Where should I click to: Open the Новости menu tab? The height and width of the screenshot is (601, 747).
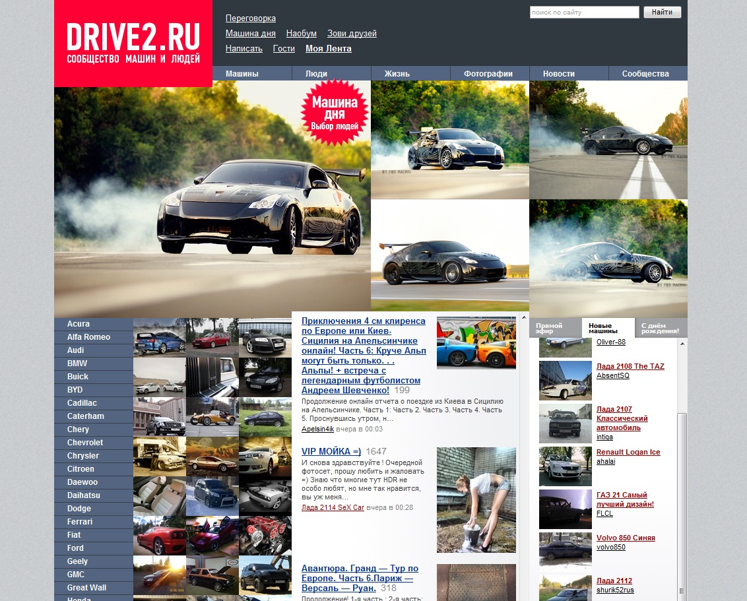(x=569, y=73)
